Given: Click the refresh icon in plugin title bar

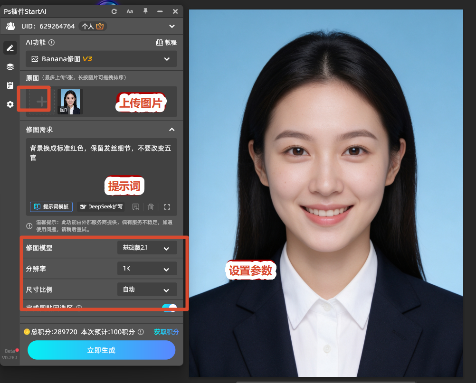Looking at the screenshot, I should (x=114, y=11).
